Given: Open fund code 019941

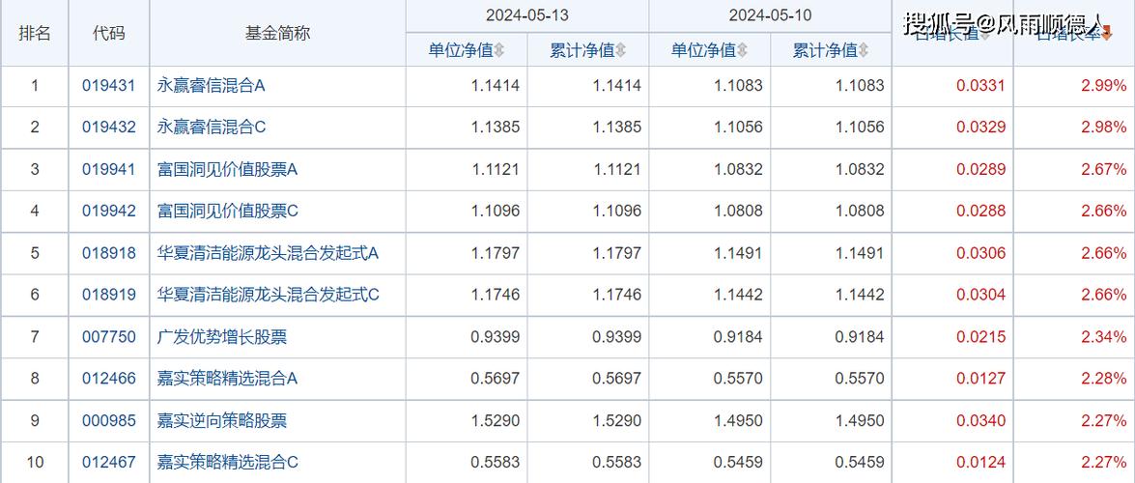Looking at the screenshot, I should pyautogui.click(x=108, y=169).
